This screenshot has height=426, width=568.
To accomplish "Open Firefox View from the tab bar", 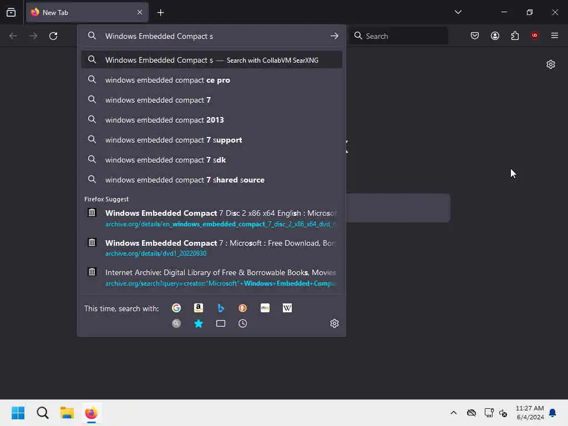I will tap(11, 12).
